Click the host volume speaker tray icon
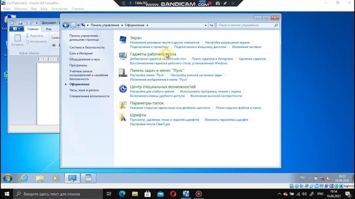355x199 pixels. pyautogui.click(x=305, y=194)
